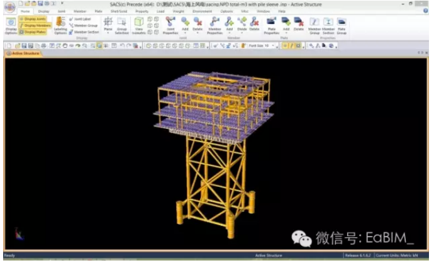Open Labeling Options in the ribbon
Image resolution: width=434 pixels, height=263 pixels.
click(x=60, y=26)
